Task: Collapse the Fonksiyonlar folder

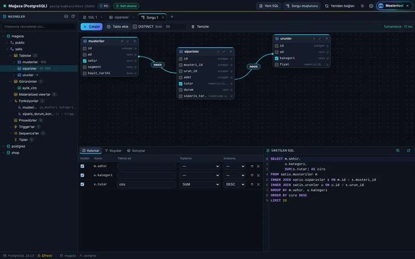Action: (10, 101)
